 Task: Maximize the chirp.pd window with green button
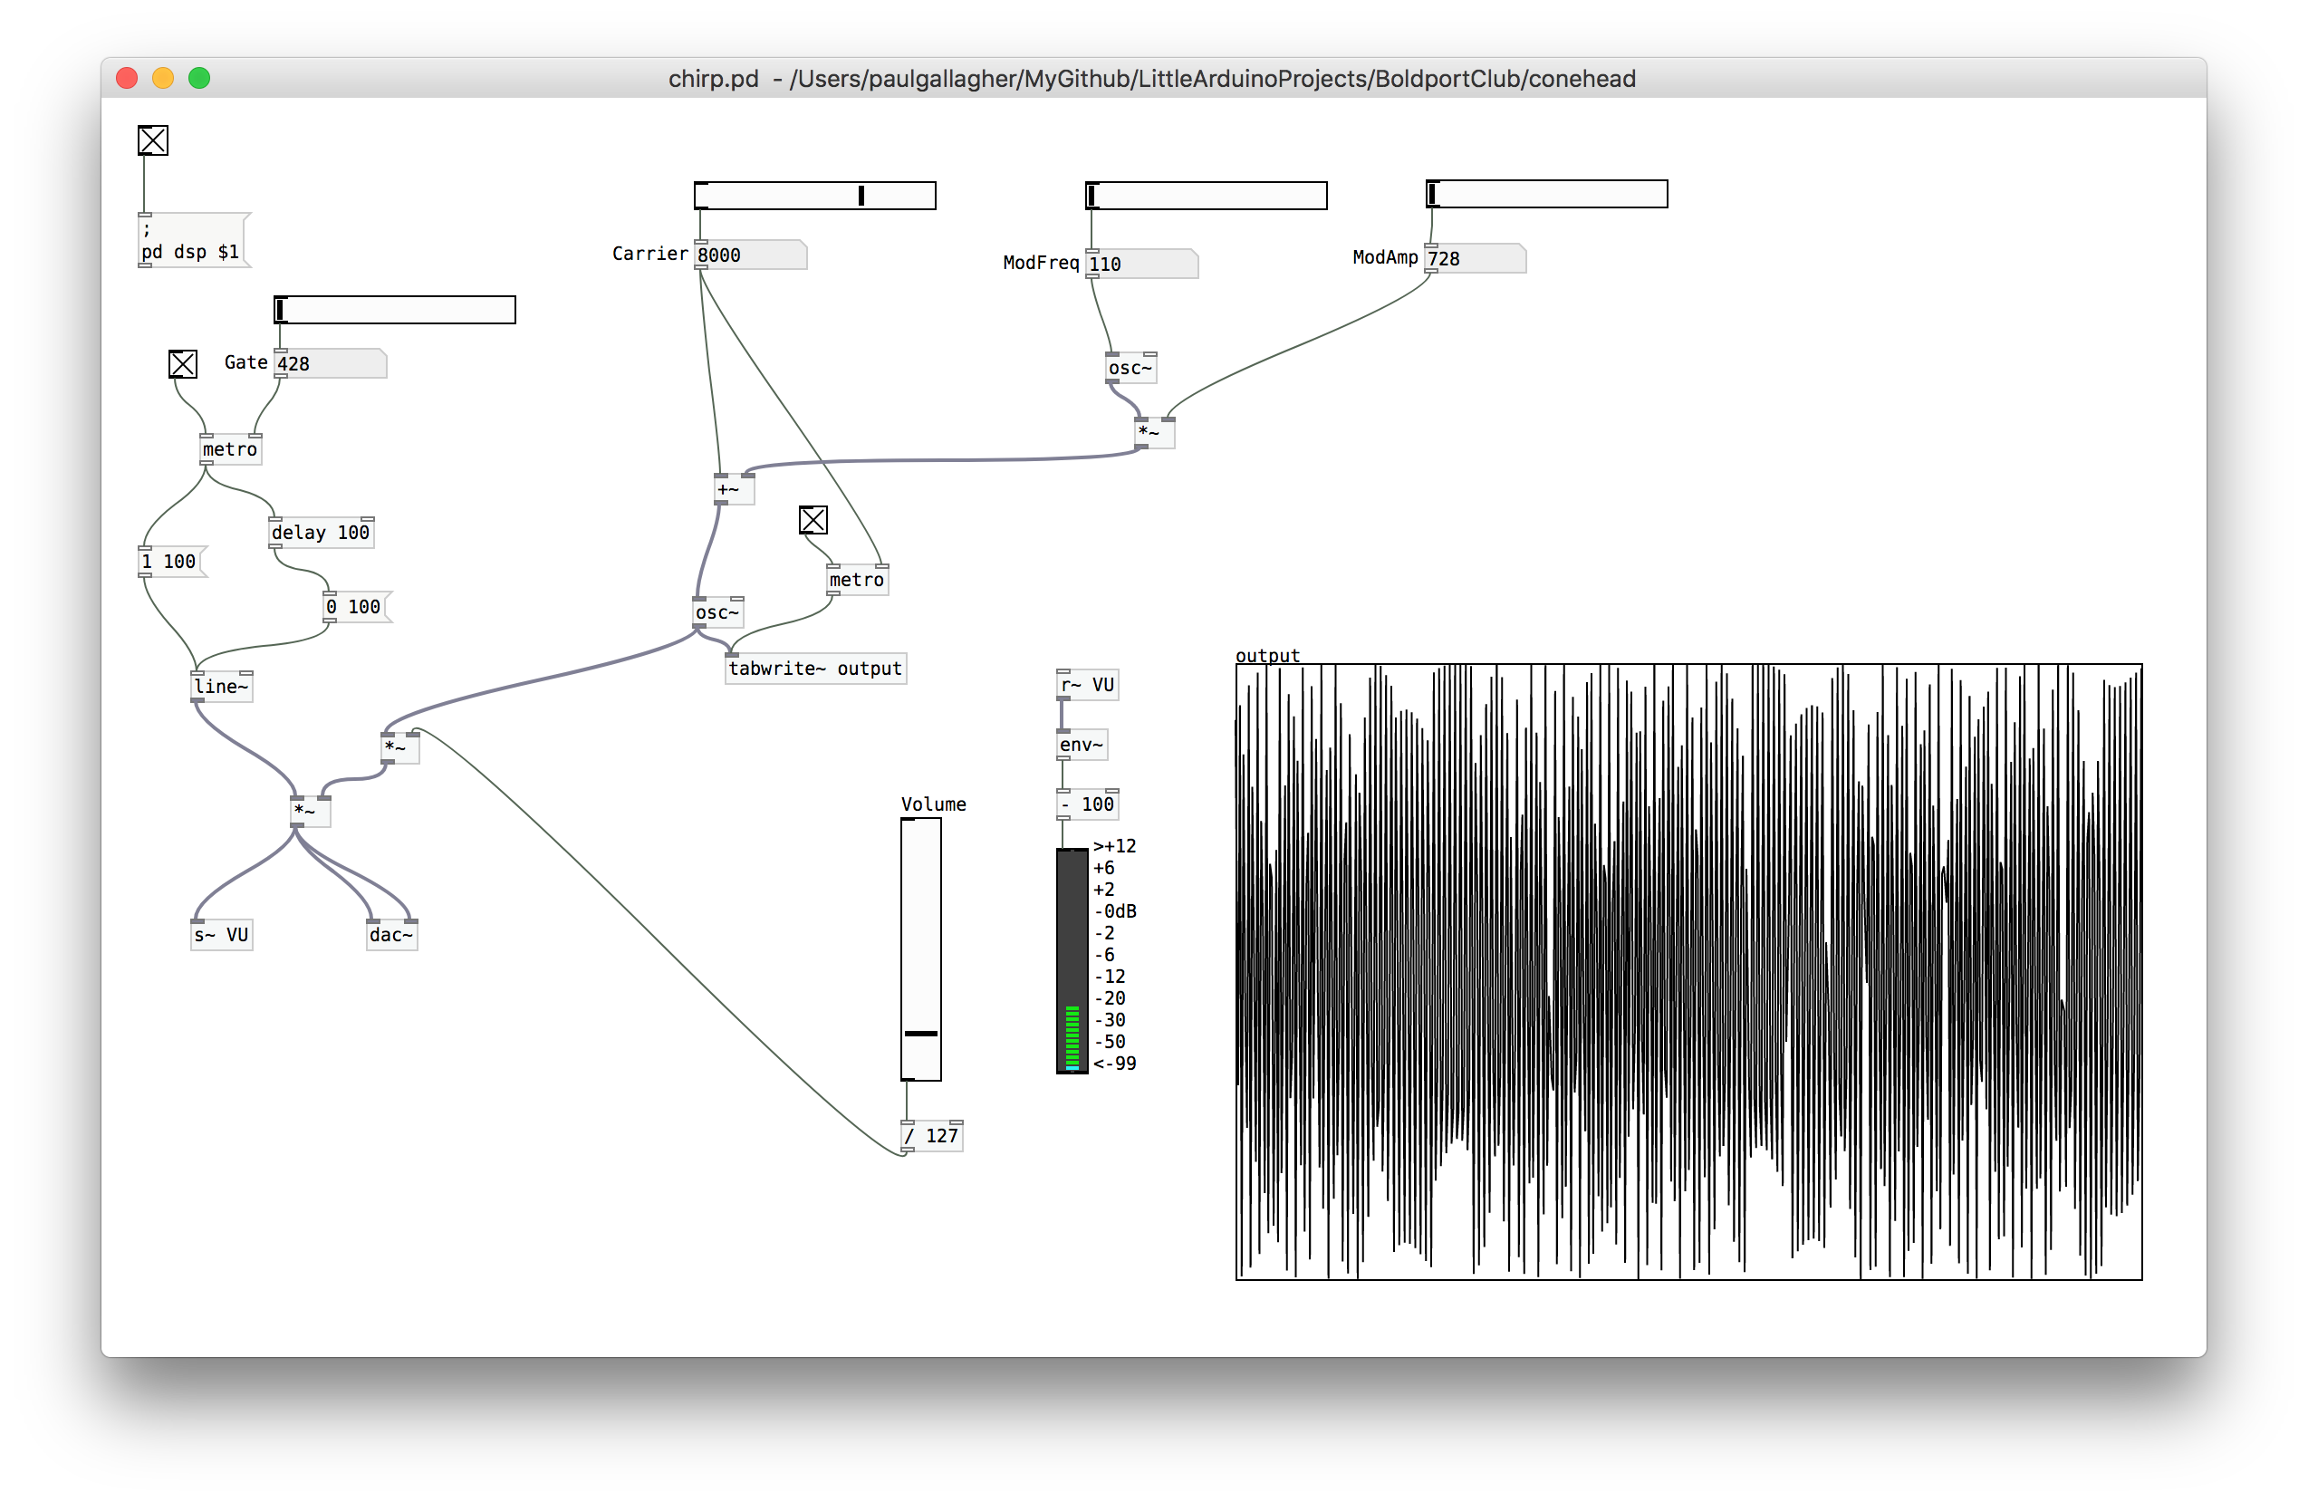pyautogui.click(x=200, y=79)
